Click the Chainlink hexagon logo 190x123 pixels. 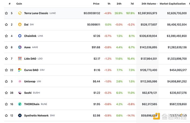coord(20,36)
